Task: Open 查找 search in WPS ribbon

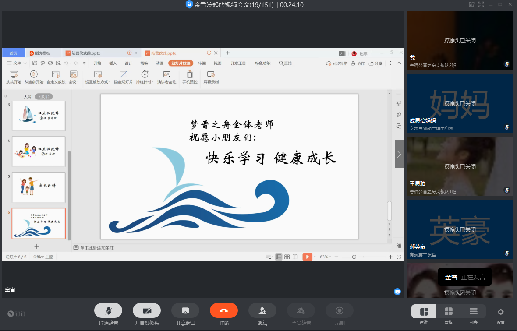Action: click(285, 63)
